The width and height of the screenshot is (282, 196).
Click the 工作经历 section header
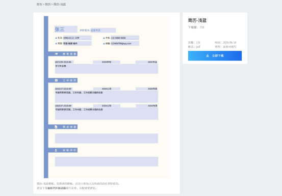tap(63, 80)
